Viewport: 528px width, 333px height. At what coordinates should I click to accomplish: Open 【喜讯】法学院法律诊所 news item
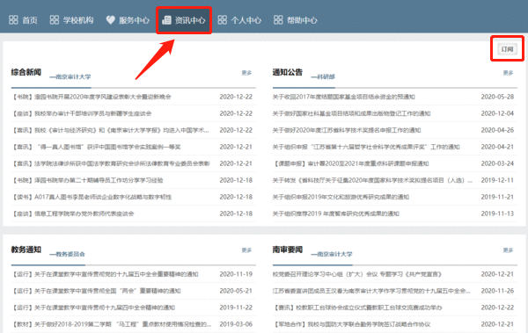[x=111, y=163]
